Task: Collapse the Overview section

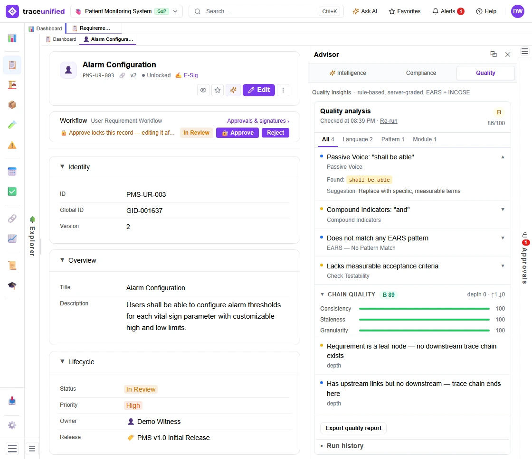Action: click(x=62, y=260)
